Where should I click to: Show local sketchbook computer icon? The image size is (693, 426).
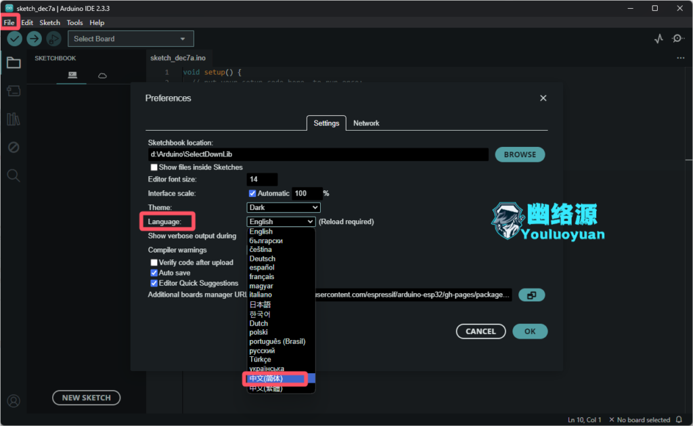[x=72, y=75]
